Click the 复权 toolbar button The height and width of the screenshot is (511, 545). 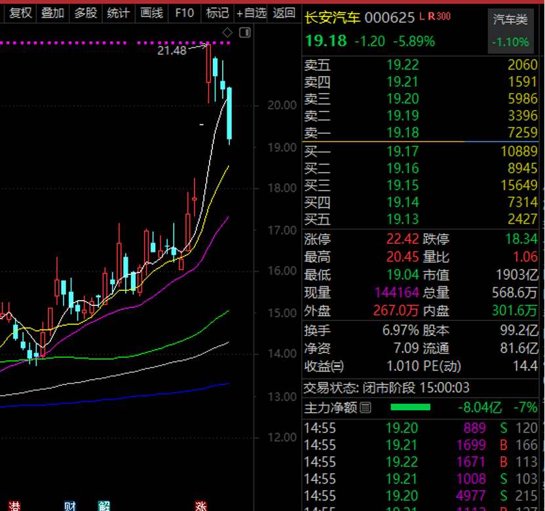point(20,13)
